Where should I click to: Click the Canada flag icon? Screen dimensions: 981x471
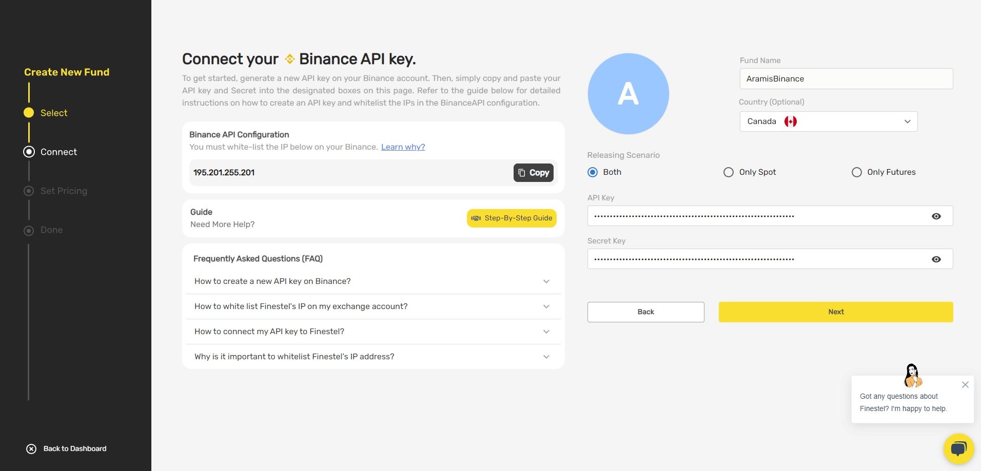[x=791, y=121]
